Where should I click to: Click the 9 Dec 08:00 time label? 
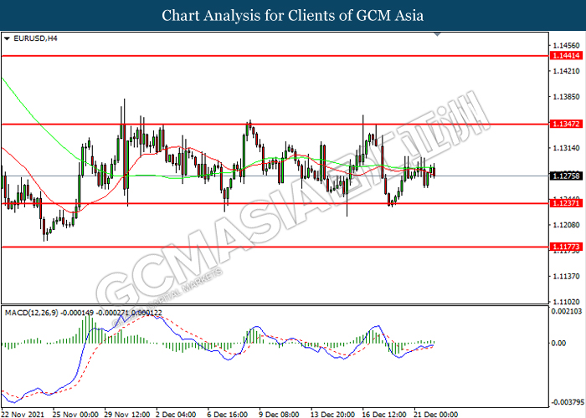[x=279, y=414]
